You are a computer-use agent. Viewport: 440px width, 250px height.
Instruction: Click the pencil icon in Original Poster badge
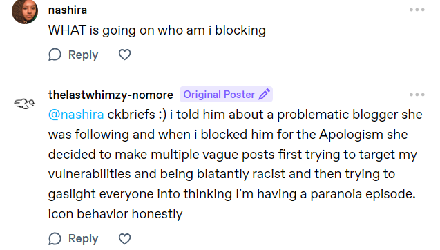coord(264,95)
